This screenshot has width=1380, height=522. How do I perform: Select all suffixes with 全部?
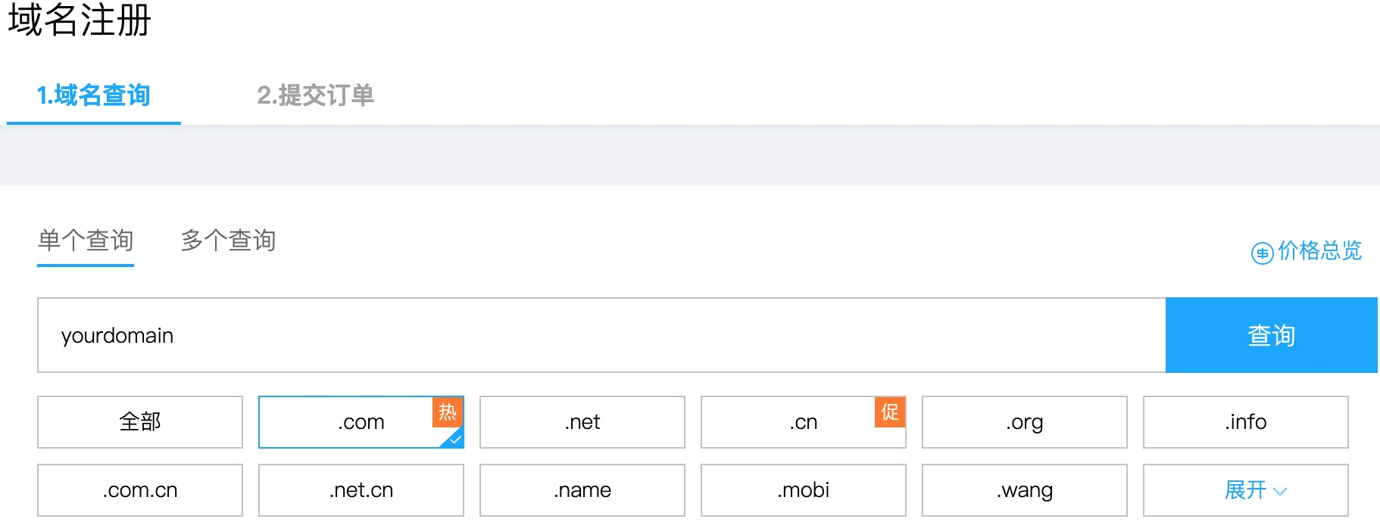pyautogui.click(x=140, y=422)
